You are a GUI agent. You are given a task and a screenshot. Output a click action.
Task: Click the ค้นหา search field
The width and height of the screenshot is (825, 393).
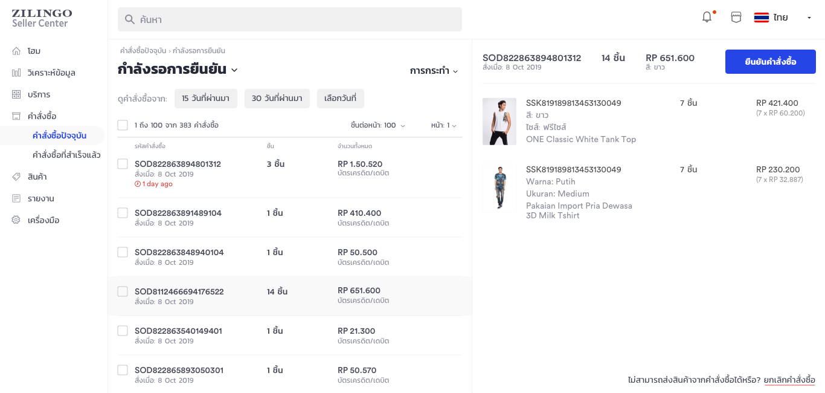tap(290, 19)
